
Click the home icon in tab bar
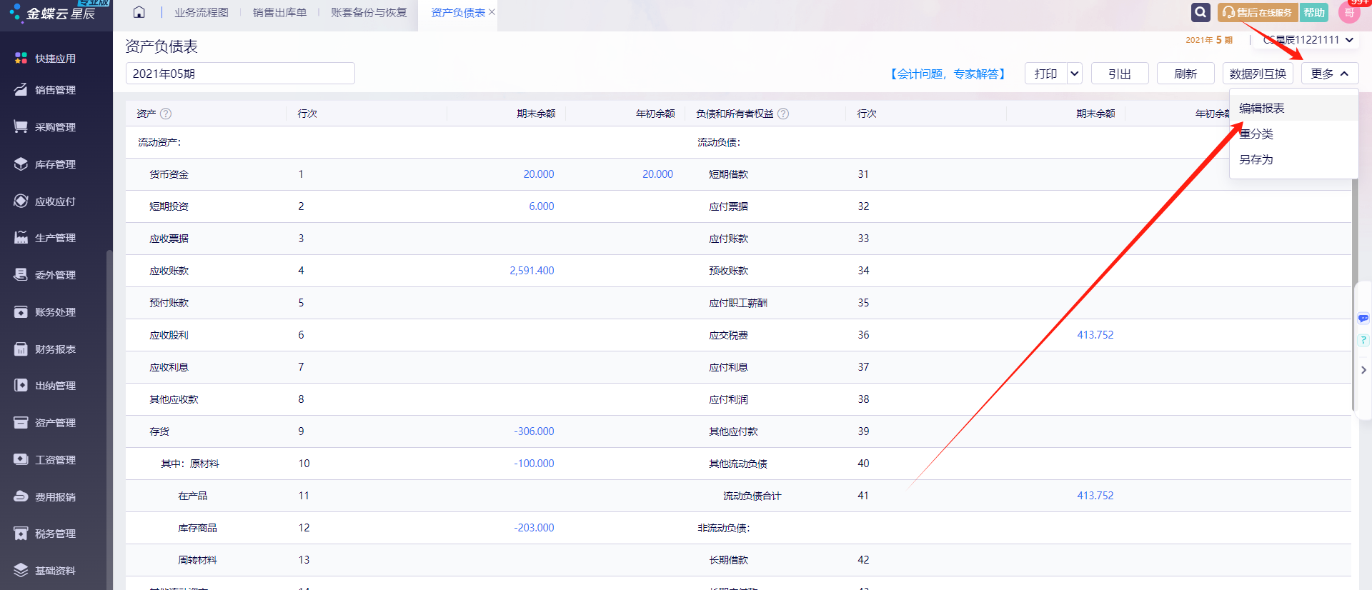pos(139,12)
